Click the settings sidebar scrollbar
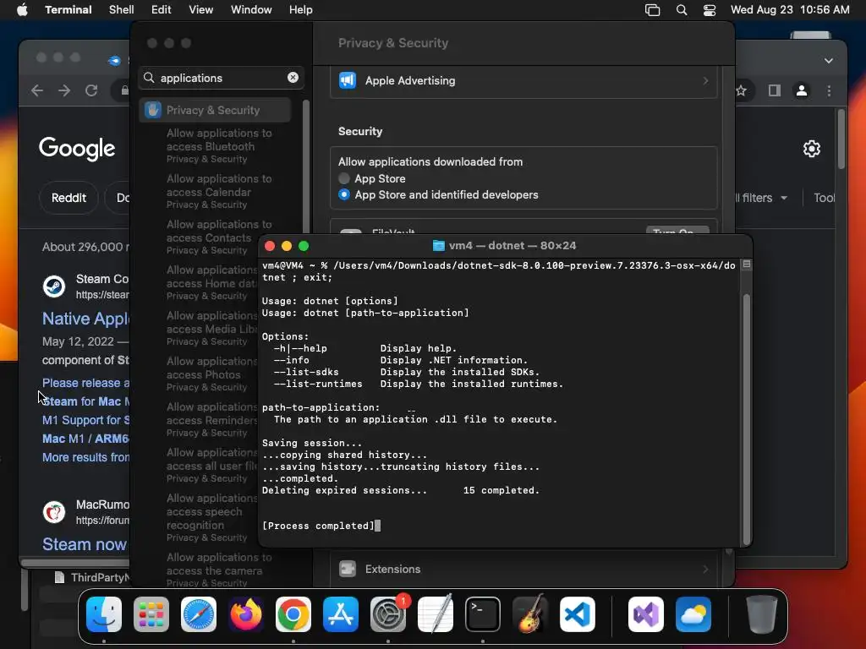866x649 pixels. point(305,166)
